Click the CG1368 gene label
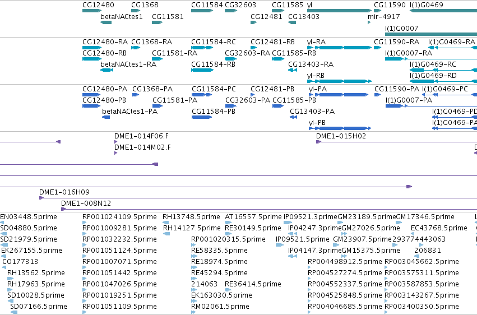Viewport: 477px width, 315px height. click(x=145, y=5)
